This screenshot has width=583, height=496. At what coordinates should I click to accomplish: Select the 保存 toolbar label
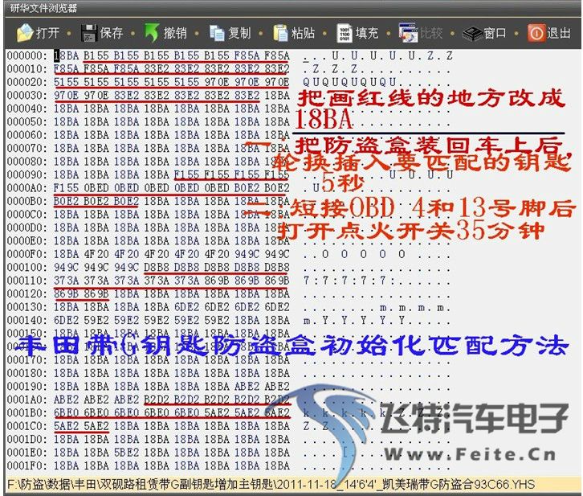[x=112, y=33]
